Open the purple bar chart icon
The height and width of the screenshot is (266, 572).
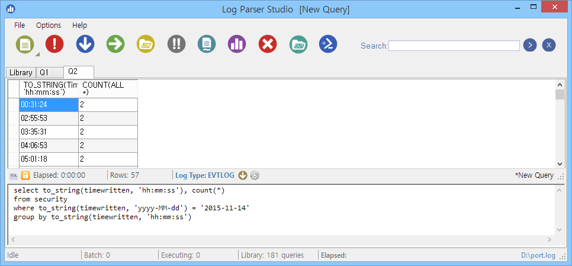coord(237,44)
